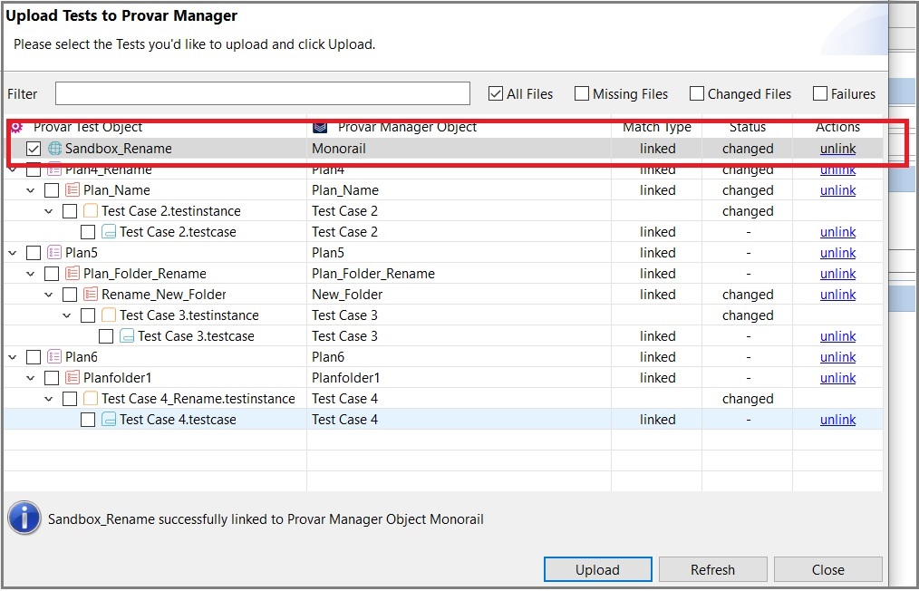Click the Refresh button
Image resolution: width=919 pixels, height=591 pixels.
pyautogui.click(x=712, y=570)
